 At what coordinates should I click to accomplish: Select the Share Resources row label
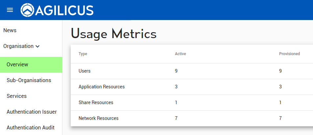96,102
